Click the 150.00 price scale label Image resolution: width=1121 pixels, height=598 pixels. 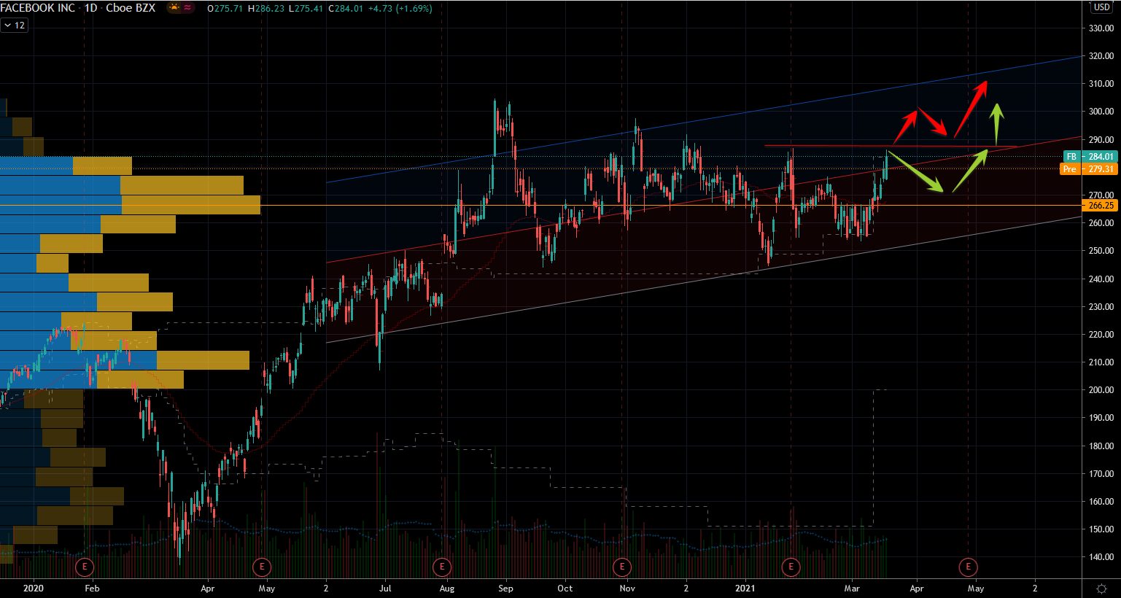1101,529
